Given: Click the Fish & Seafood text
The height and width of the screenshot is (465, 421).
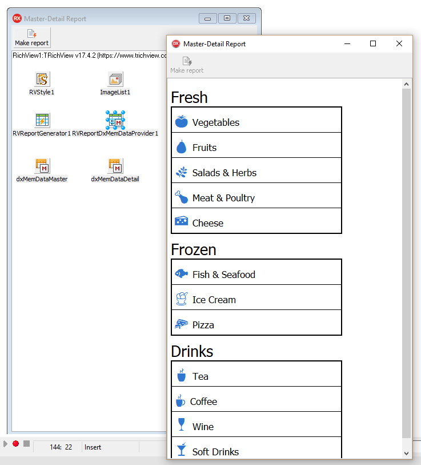Looking at the screenshot, I should pyautogui.click(x=224, y=275).
